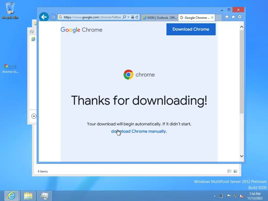Switch to the MSN | Outlook tab

click(x=160, y=18)
